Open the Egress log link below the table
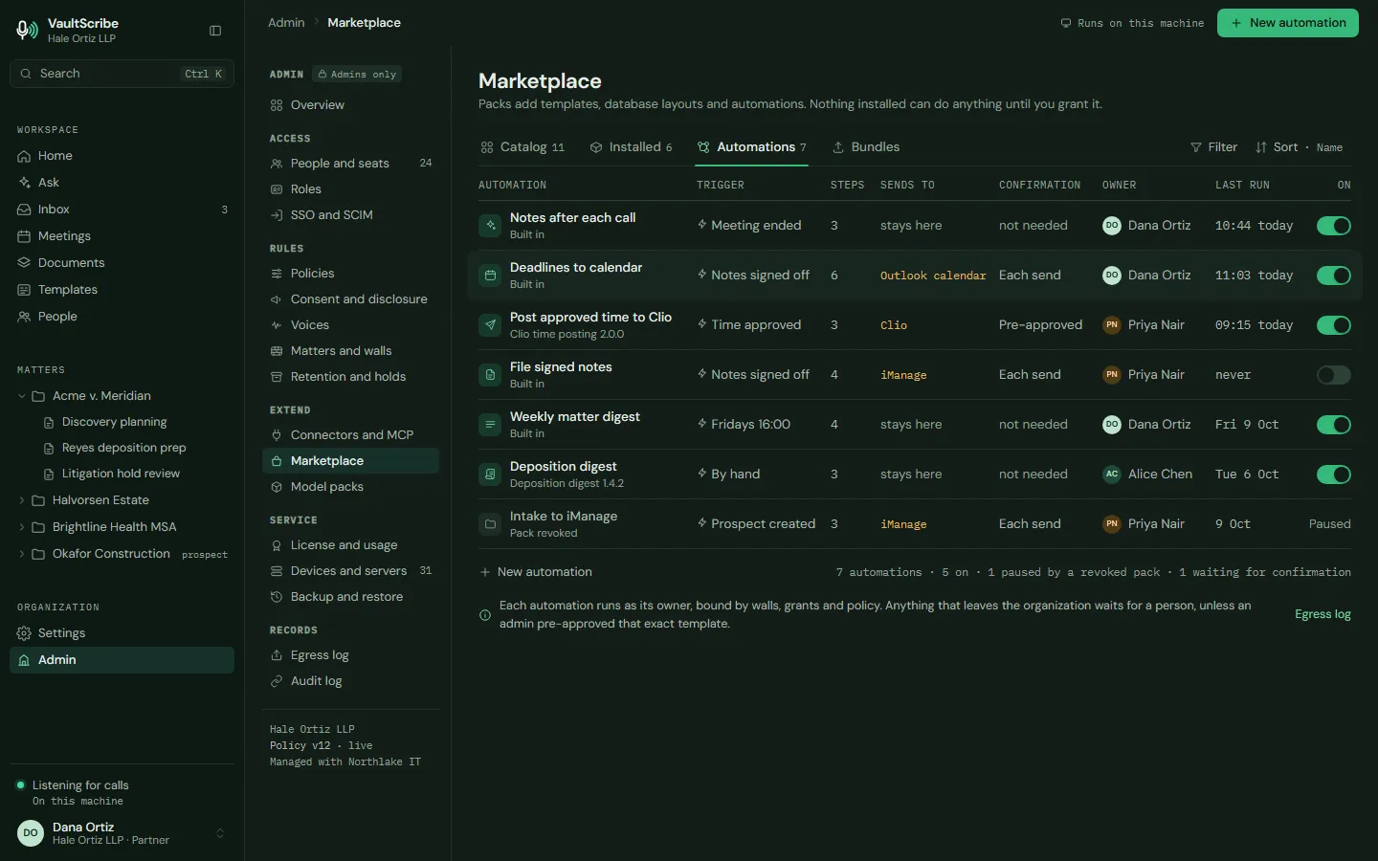1378x861 pixels. click(x=1322, y=614)
